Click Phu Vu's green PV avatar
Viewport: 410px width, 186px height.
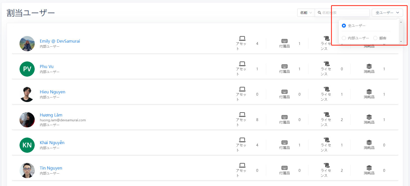point(27,69)
